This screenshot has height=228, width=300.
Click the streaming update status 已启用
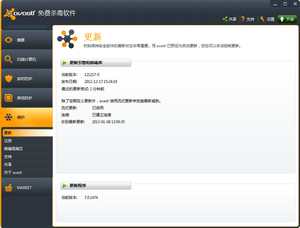[x=98, y=108]
